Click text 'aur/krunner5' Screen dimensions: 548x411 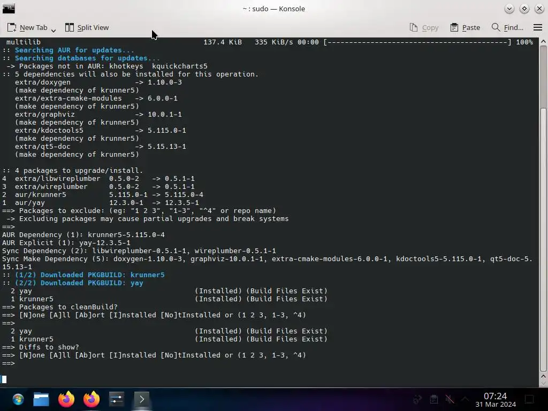tap(40, 195)
